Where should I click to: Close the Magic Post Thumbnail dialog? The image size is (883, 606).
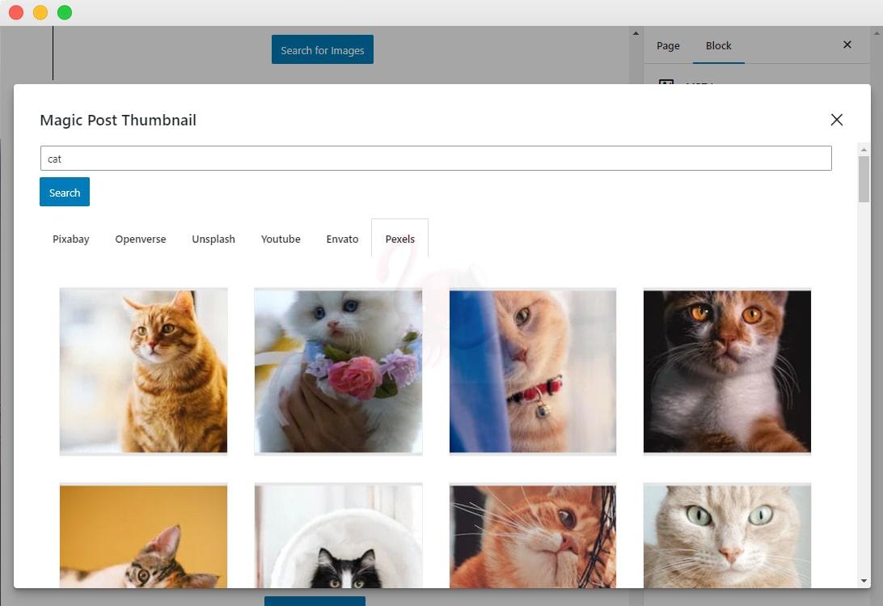(x=836, y=120)
